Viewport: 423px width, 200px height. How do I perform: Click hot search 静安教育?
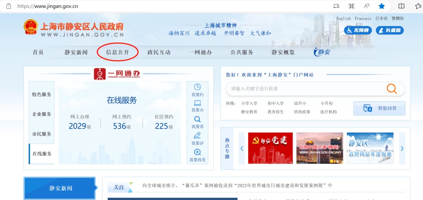coord(249,112)
